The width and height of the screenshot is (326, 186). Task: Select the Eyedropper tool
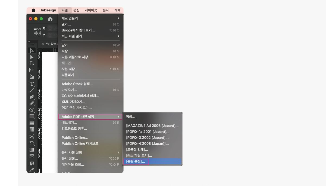coord(32,170)
